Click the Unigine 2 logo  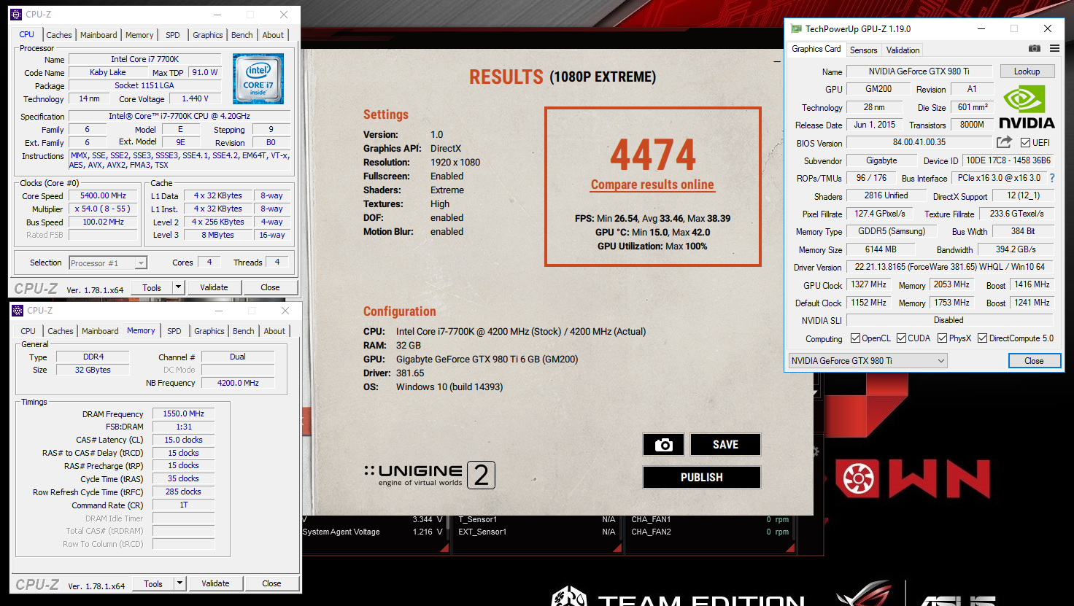429,475
